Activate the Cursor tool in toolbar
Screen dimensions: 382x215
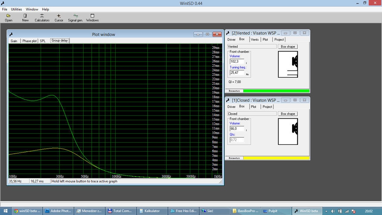click(59, 18)
